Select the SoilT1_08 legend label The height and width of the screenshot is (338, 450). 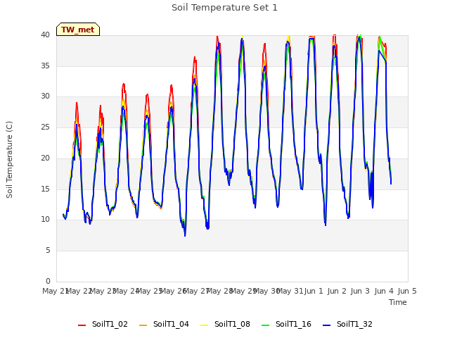coord(232,324)
